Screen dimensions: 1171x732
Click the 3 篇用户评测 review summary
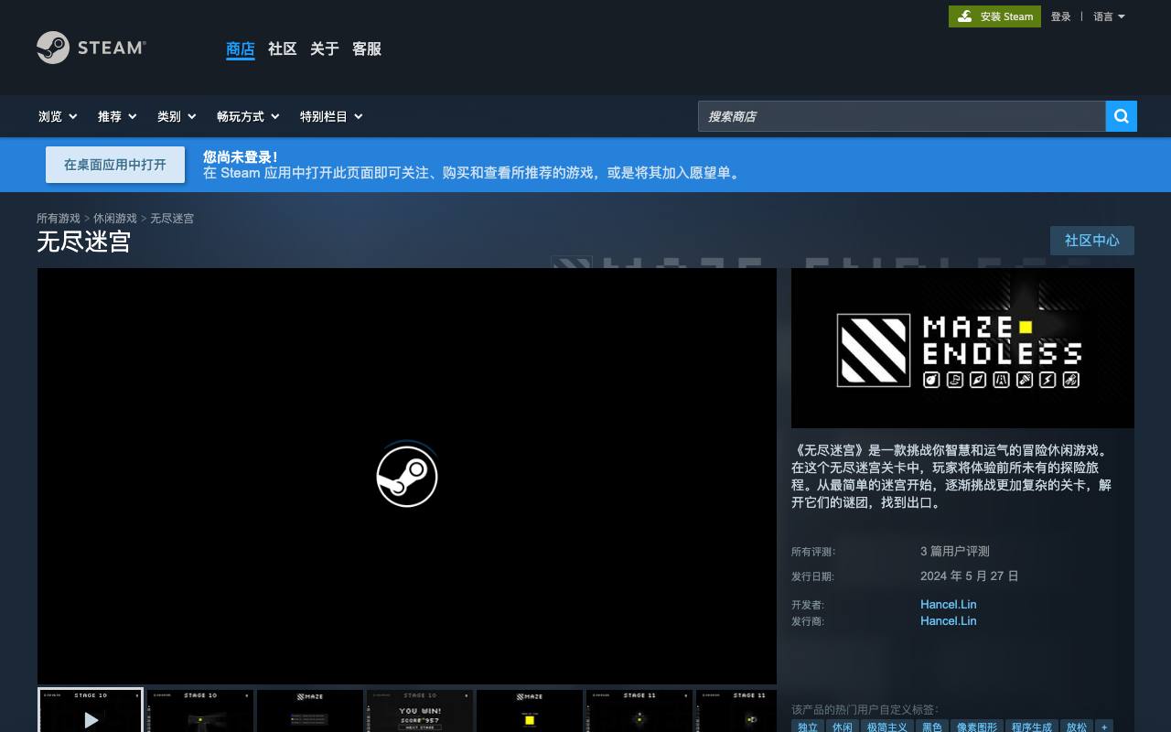955,551
